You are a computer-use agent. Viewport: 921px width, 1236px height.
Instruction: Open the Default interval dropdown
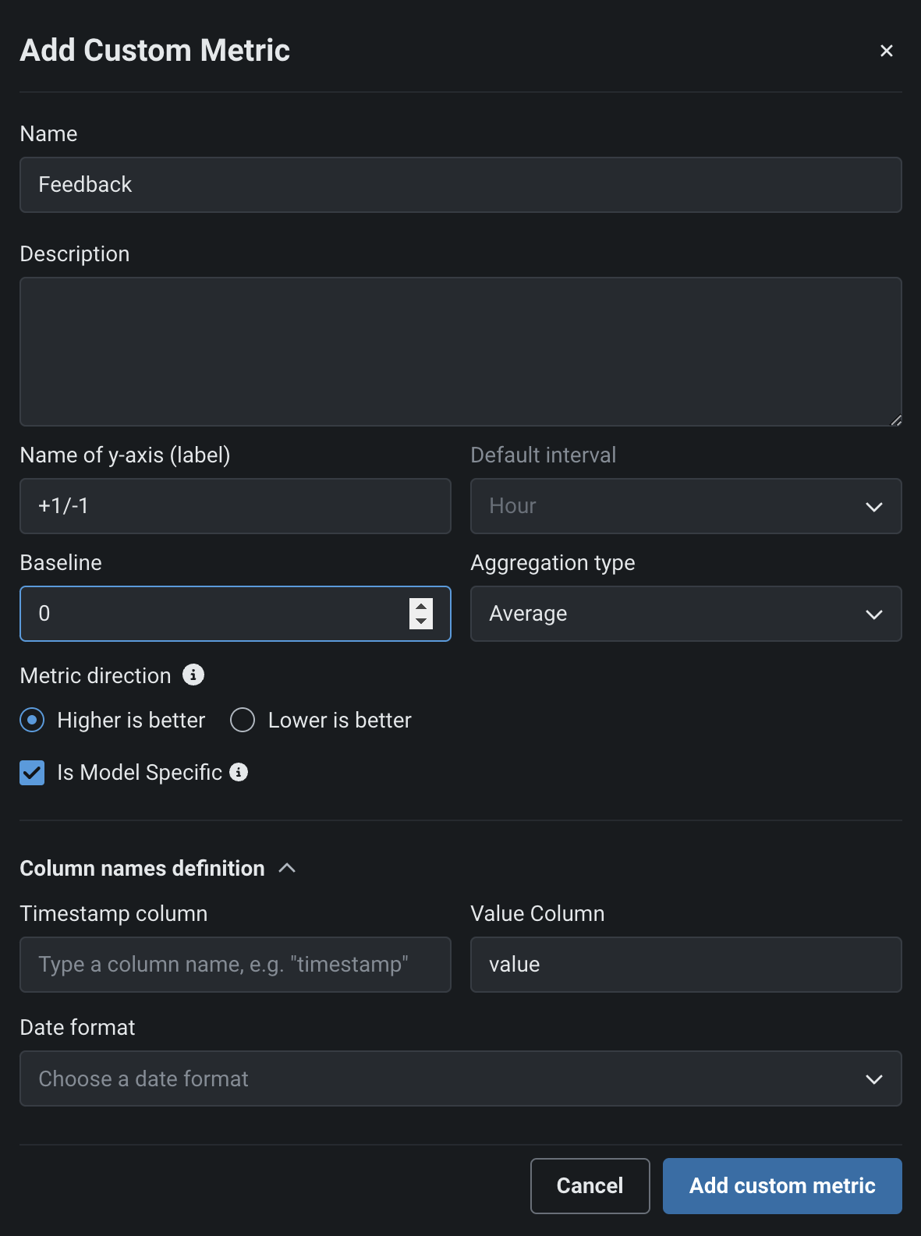point(685,506)
